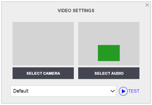
Task: Dismiss dialog using the X icon
Action: tap(147, 5)
